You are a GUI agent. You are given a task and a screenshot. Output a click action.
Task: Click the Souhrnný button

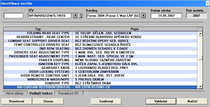point(106,101)
